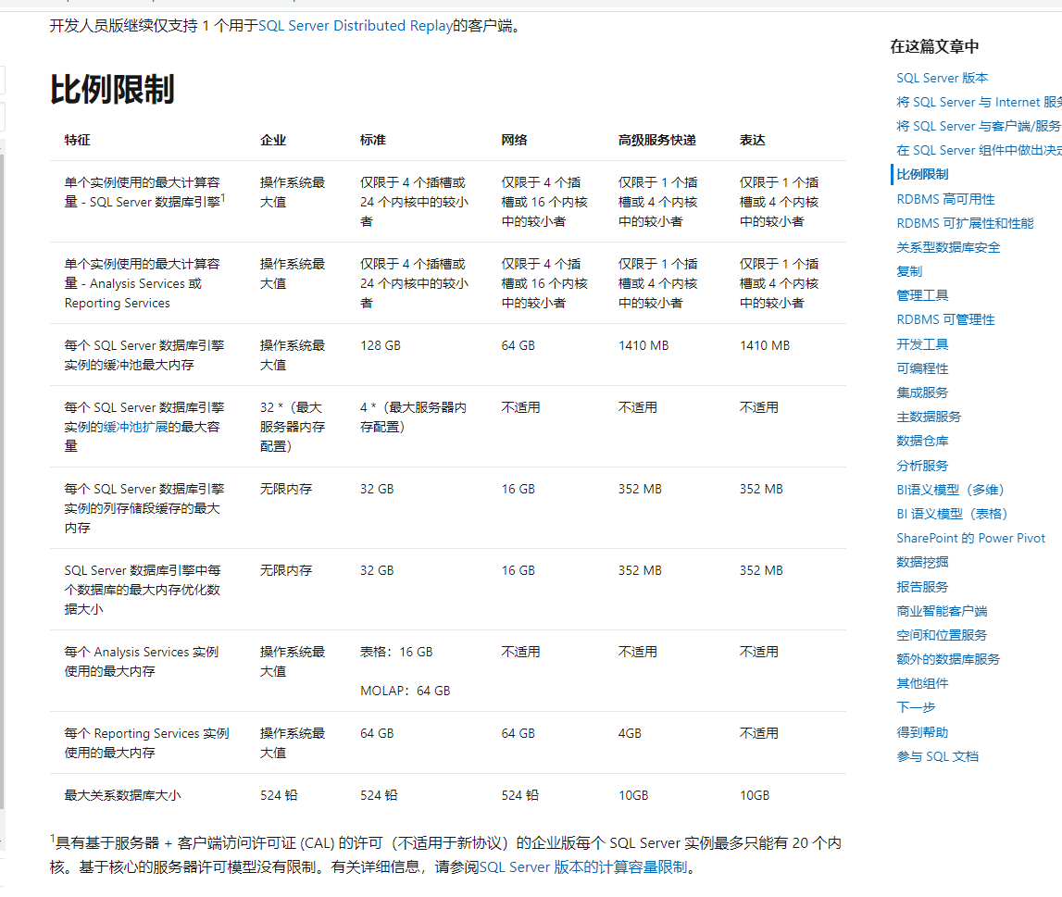The height and width of the screenshot is (897, 1062).
Task: Go to RDBMS 高可用性 section
Action: click(x=945, y=199)
